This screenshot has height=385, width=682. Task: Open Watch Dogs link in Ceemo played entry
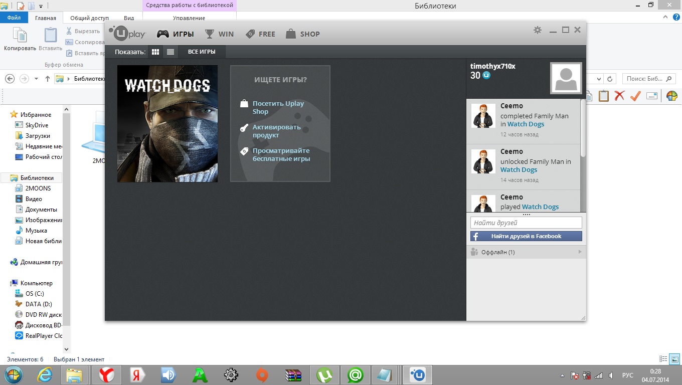tap(540, 207)
